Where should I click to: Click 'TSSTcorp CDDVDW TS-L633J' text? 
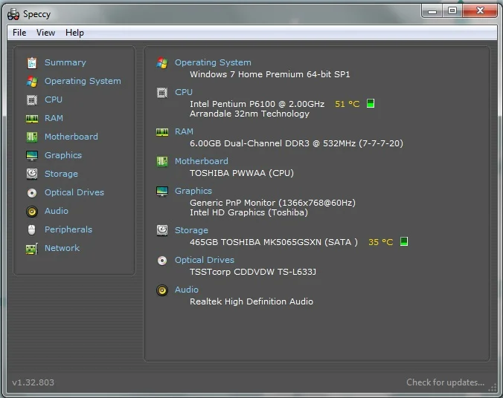[x=253, y=272]
